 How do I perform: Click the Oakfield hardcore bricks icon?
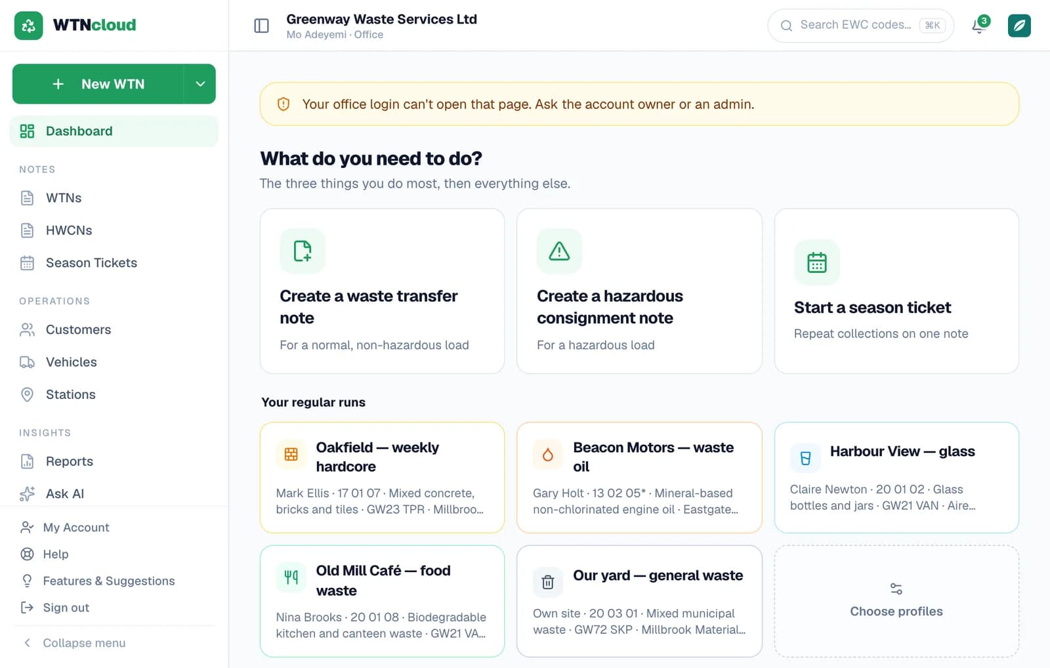pyautogui.click(x=291, y=454)
